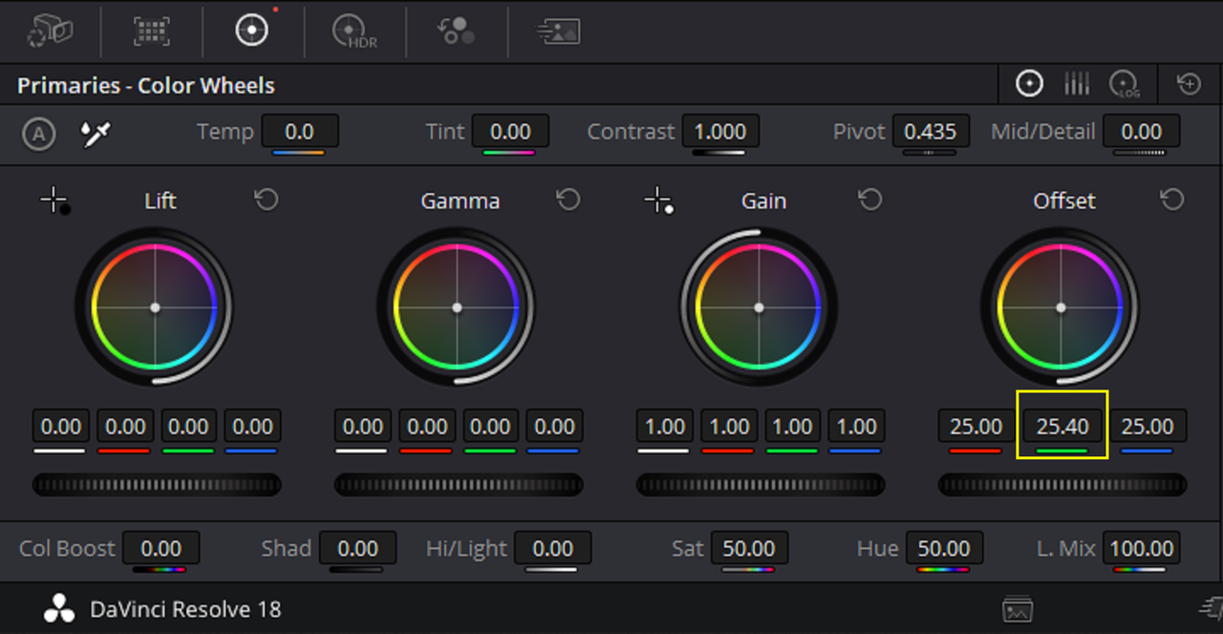Click the Col Boost value field

(161, 549)
